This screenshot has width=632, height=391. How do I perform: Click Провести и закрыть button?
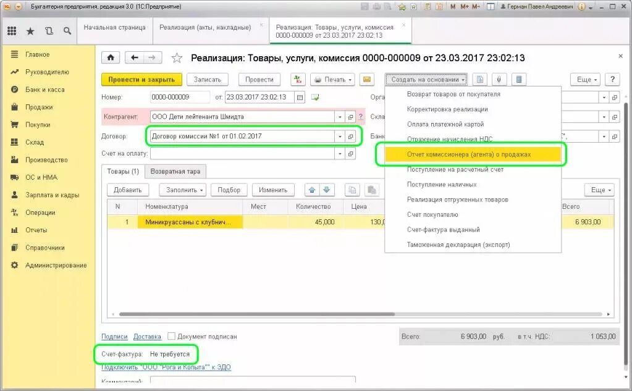[x=141, y=80]
